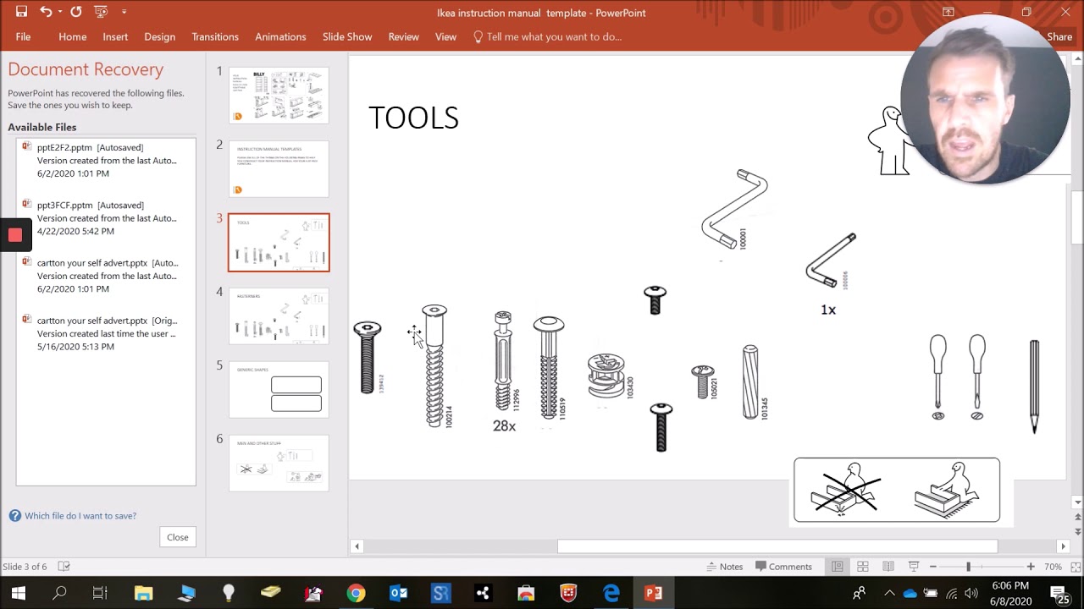Select slide 3 Tools thumbnail
This screenshot has height=609, width=1084.
pos(279,243)
